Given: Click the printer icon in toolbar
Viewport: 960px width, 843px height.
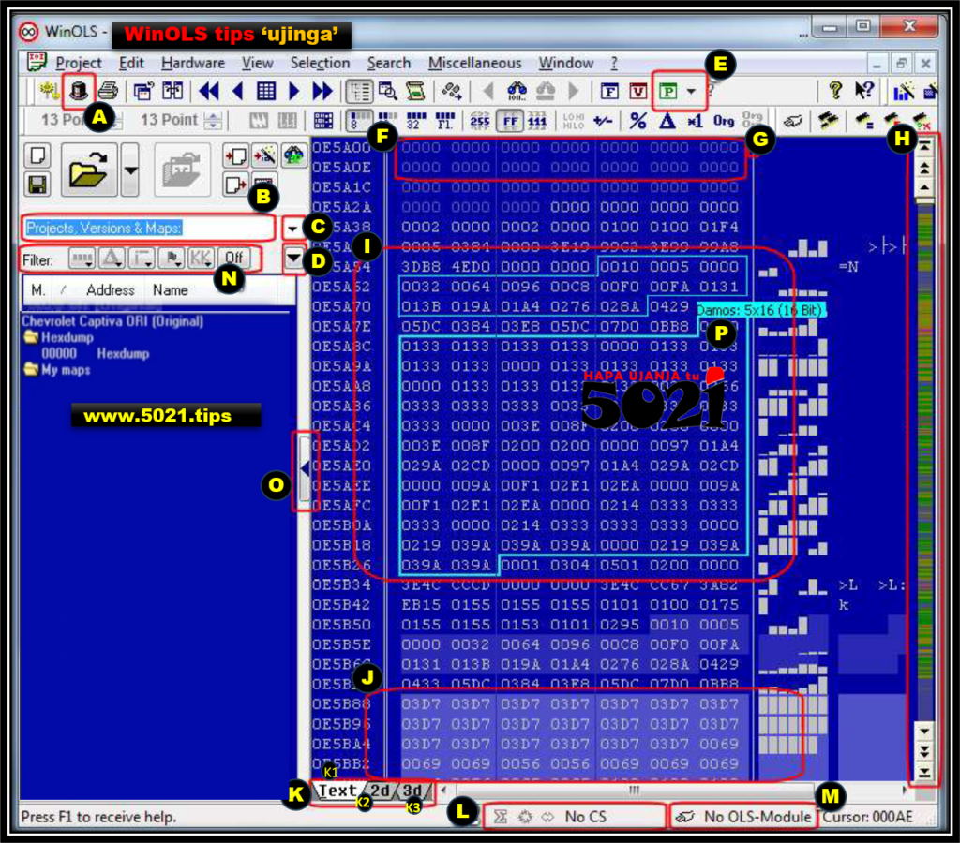Looking at the screenshot, I should click(x=108, y=91).
